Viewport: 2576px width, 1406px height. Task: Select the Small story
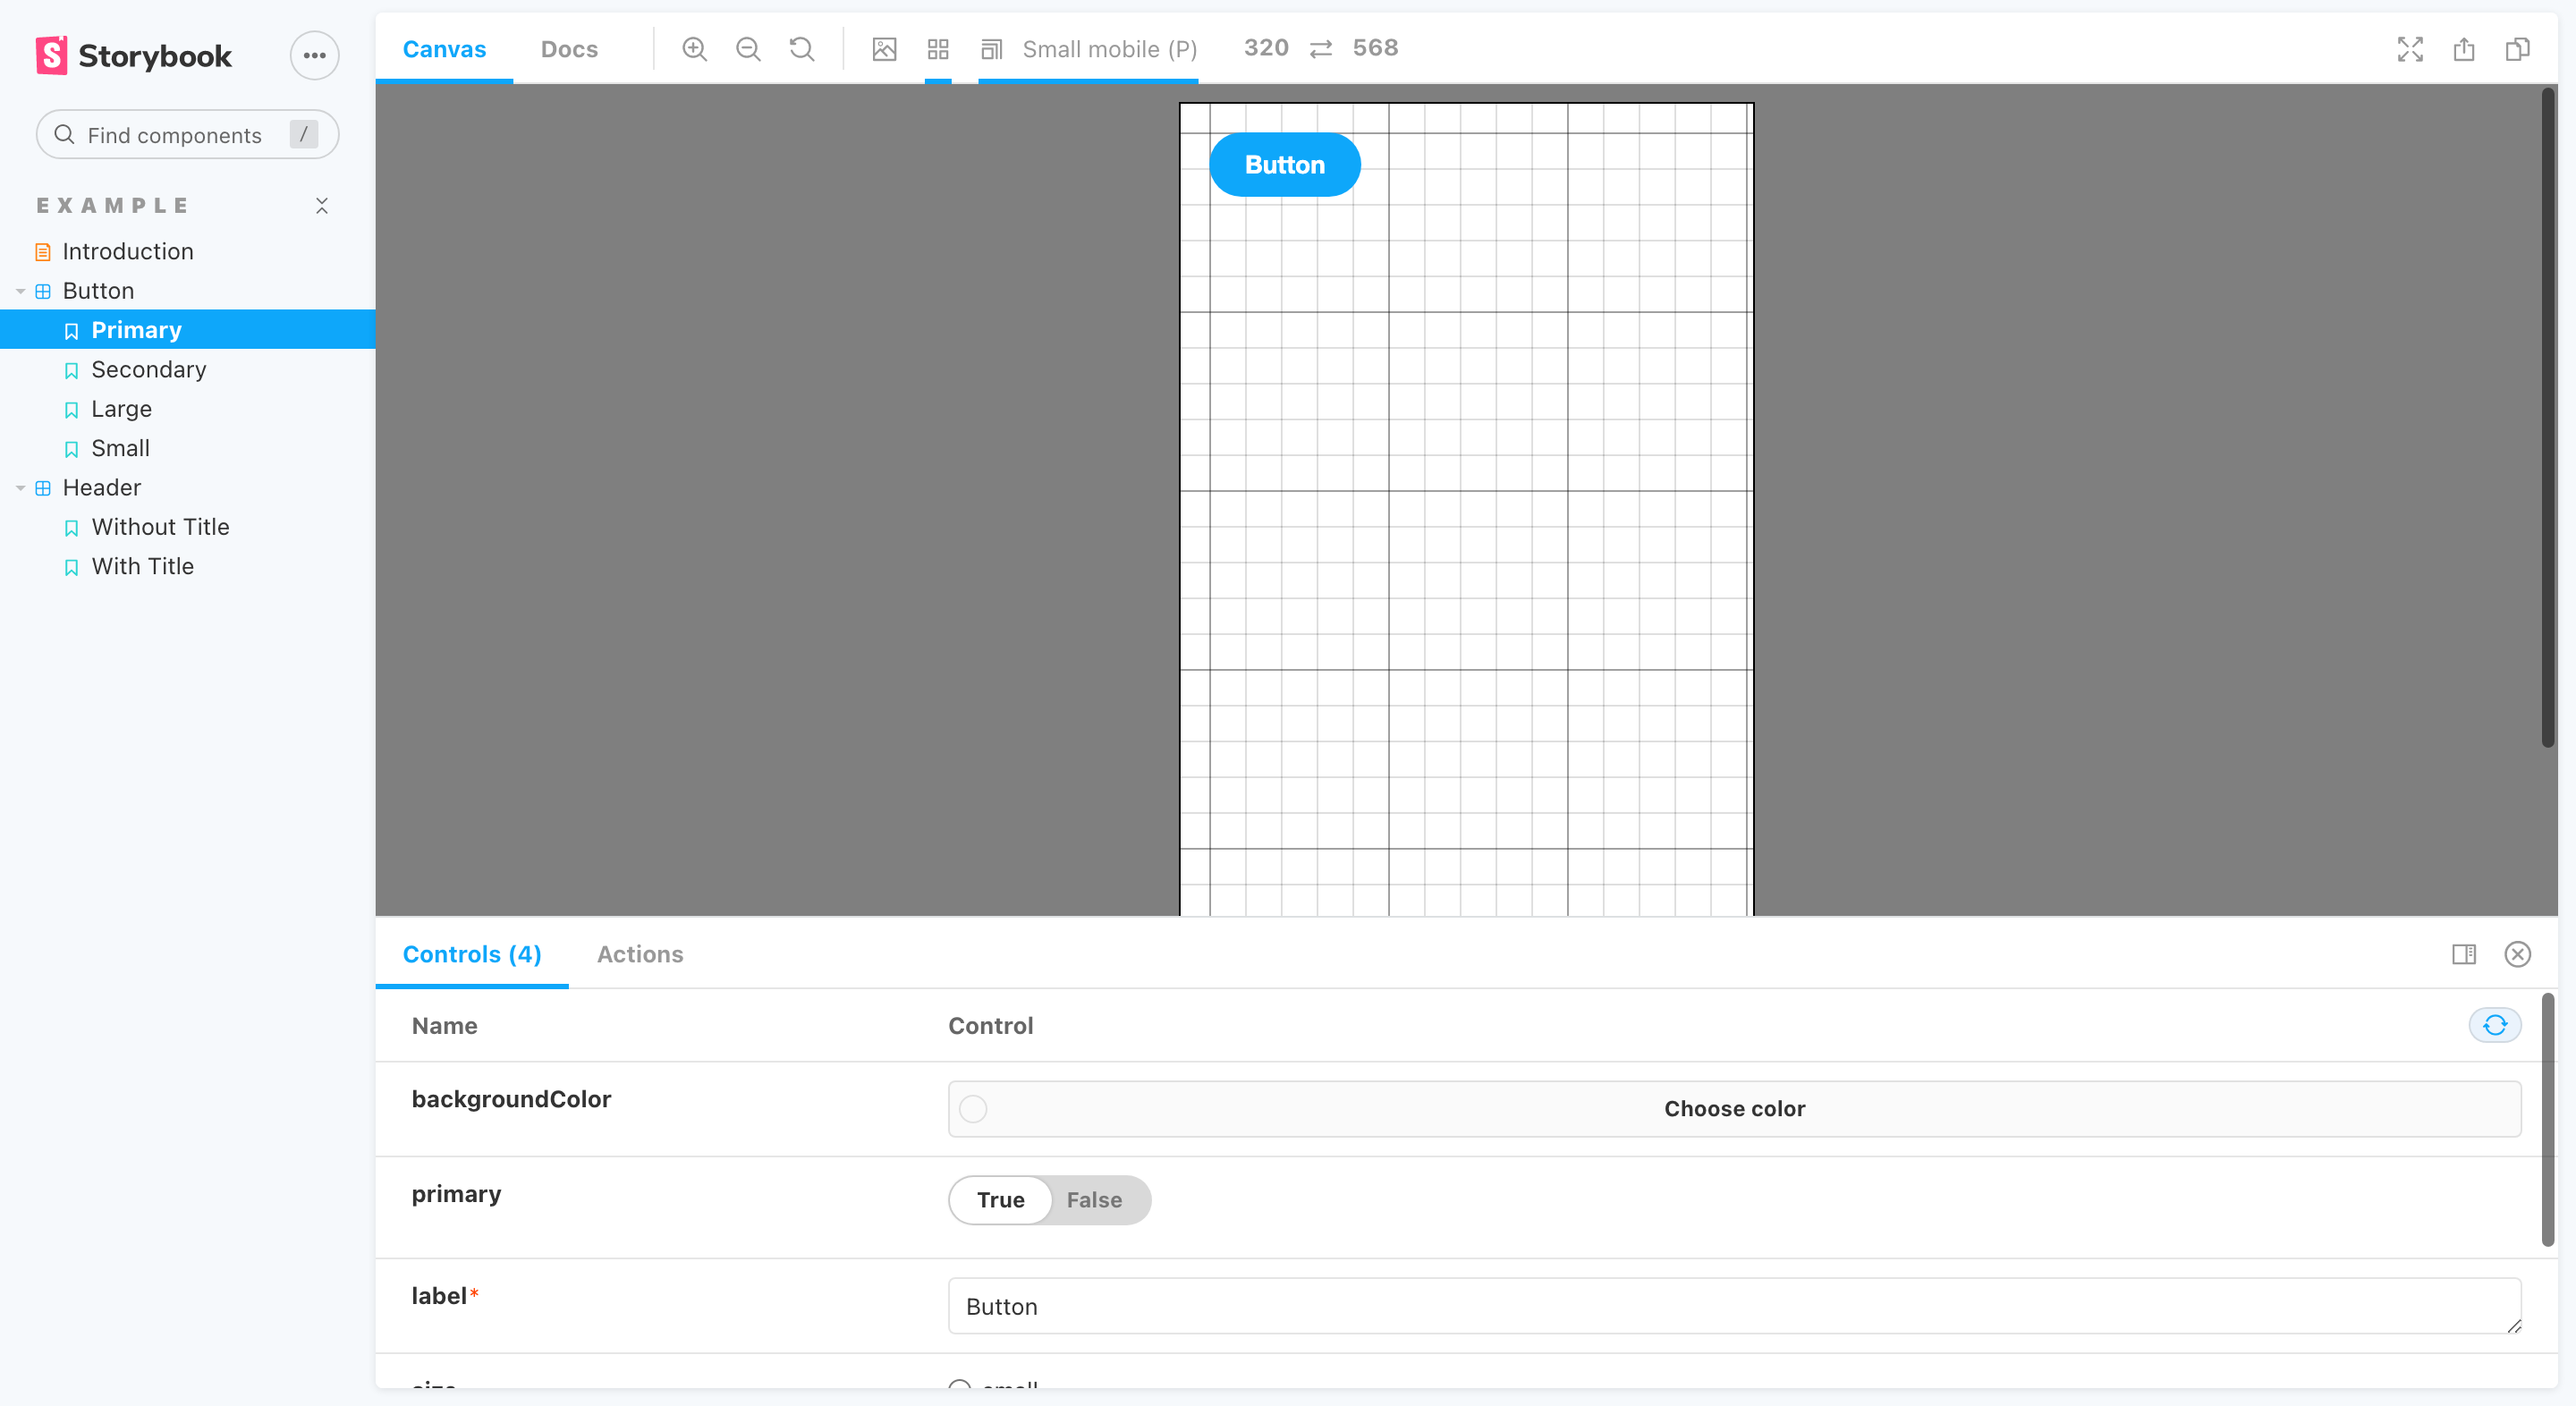tap(120, 448)
